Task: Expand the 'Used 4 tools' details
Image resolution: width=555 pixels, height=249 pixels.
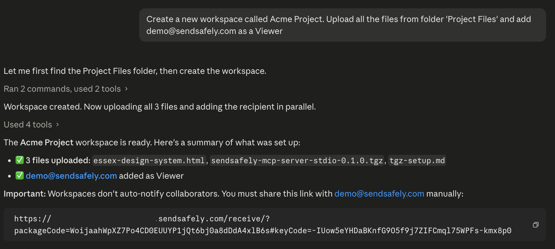Action: pyautogui.click(x=31, y=125)
